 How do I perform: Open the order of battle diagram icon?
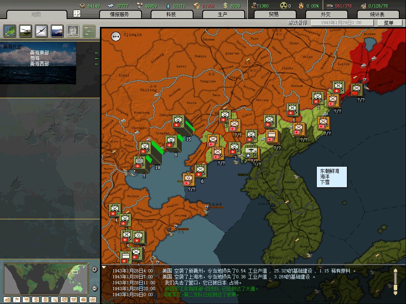click(89, 31)
